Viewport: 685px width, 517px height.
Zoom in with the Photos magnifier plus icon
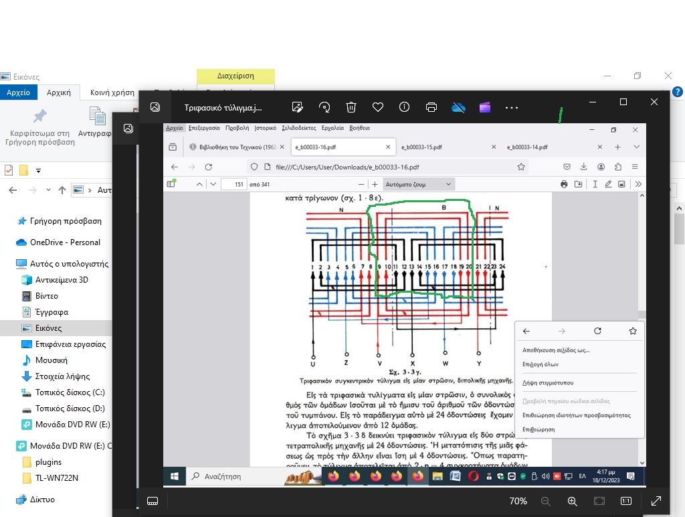pos(573,501)
